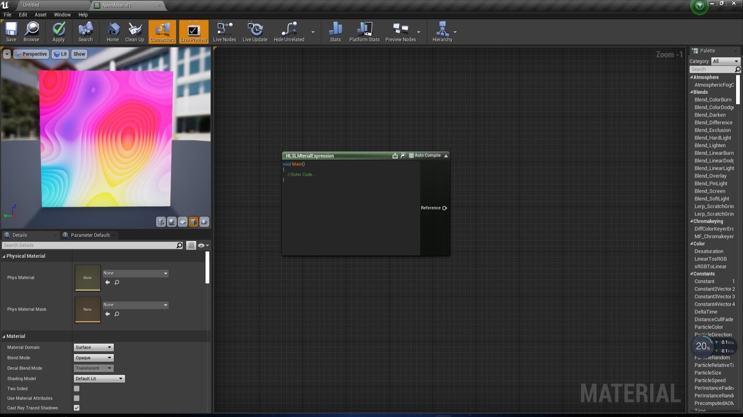Toggle Auto Compile checkbox on the node
This screenshot has width=743, height=417.
click(x=412, y=155)
